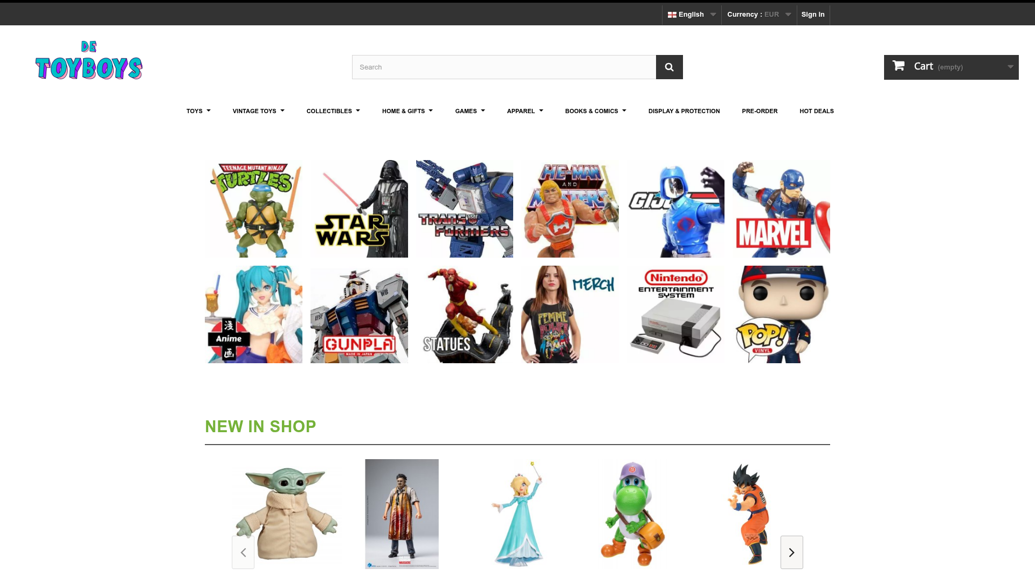The width and height of the screenshot is (1035, 582).
Task: Open the Leatherface figure product
Action: 402,514
